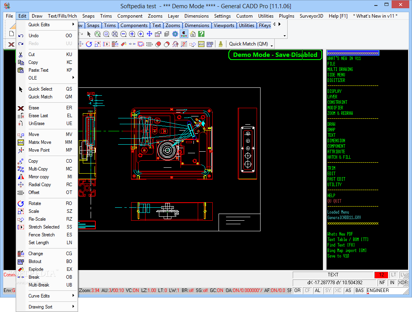Viewport: 412px width, 312px height.
Task: Click the Quick Match (QM) toolbar button
Action: (x=248, y=44)
